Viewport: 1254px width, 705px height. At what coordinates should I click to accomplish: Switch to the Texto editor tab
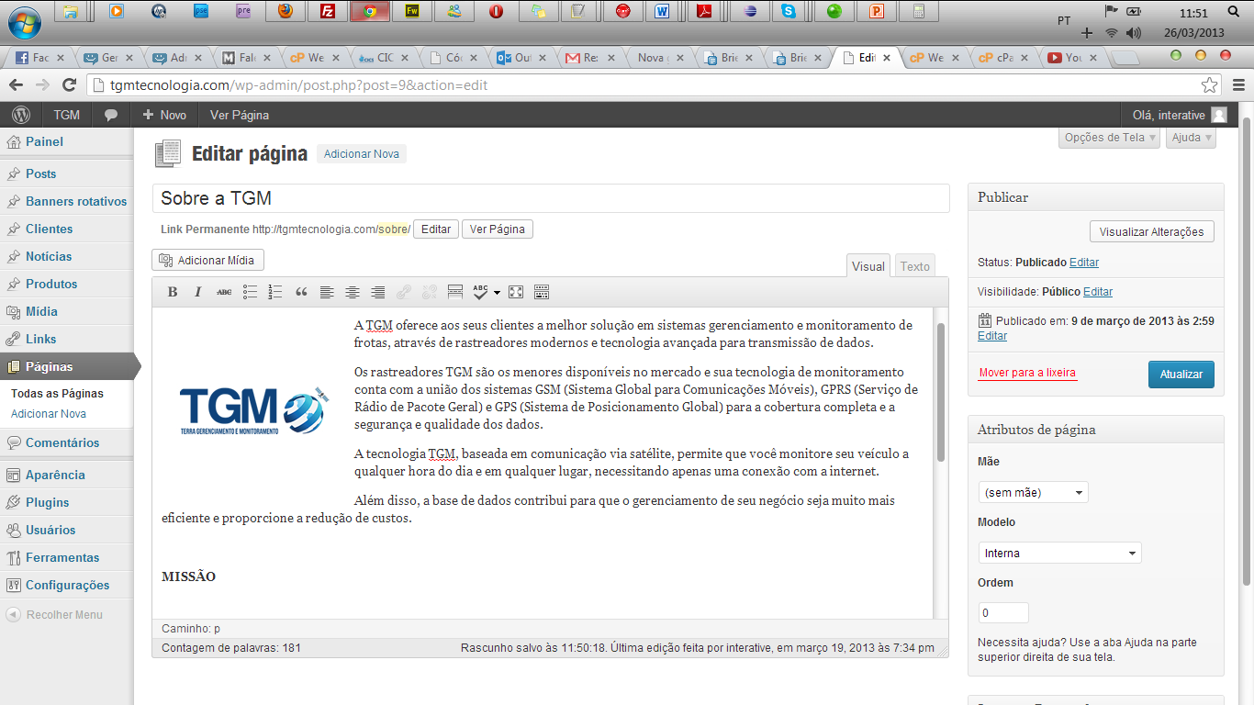point(914,266)
